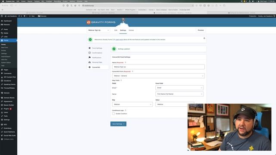Image resolution: width=276 pixels, height=155 pixels.
Task: Click help icon next to Name label
Action: [125, 62]
